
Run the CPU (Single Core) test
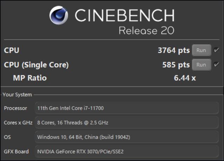pos(201,65)
